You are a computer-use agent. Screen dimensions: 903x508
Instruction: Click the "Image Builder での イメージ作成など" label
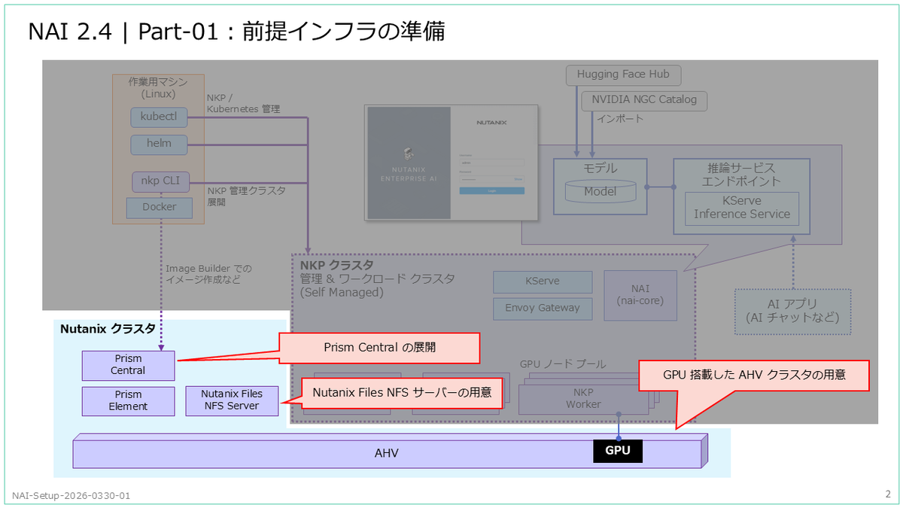[x=209, y=274]
